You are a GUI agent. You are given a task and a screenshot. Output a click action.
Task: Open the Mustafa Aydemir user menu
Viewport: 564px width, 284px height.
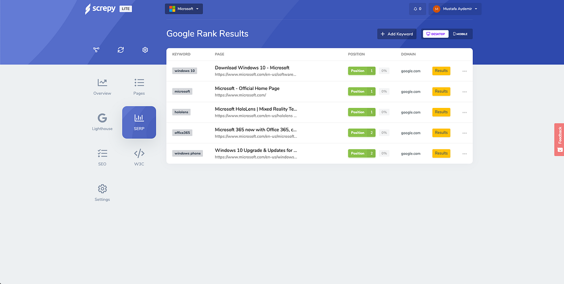tap(455, 9)
